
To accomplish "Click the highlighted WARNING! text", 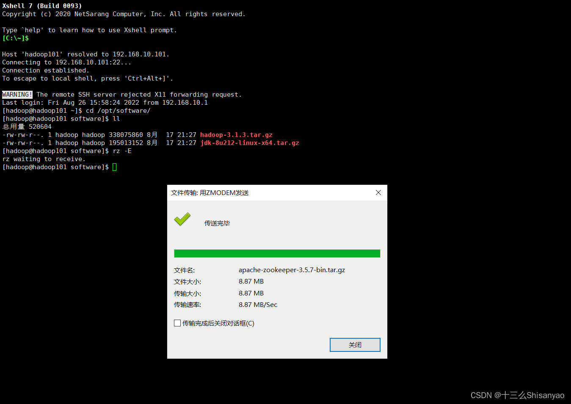I will (x=17, y=95).
